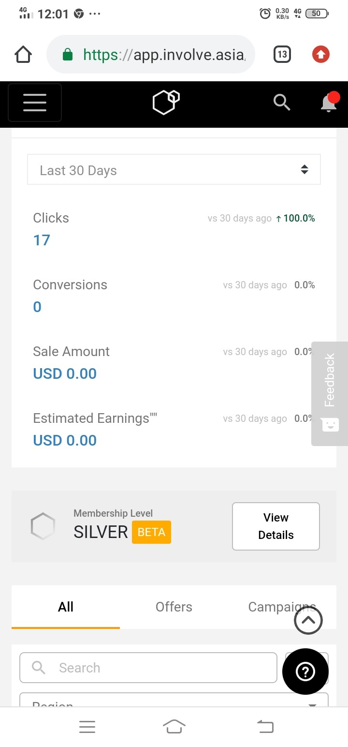
Task: Open the Feedback side tab
Action: [x=330, y=393]
